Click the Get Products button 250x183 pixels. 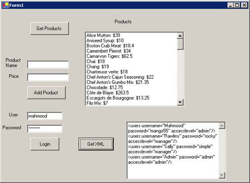(x=49, y=29)
